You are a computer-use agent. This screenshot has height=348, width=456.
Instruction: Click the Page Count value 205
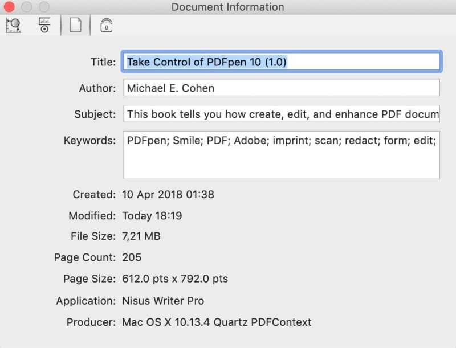(x=132, y=257)
